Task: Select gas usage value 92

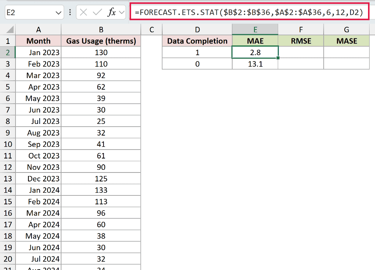Action: point(101,75)
